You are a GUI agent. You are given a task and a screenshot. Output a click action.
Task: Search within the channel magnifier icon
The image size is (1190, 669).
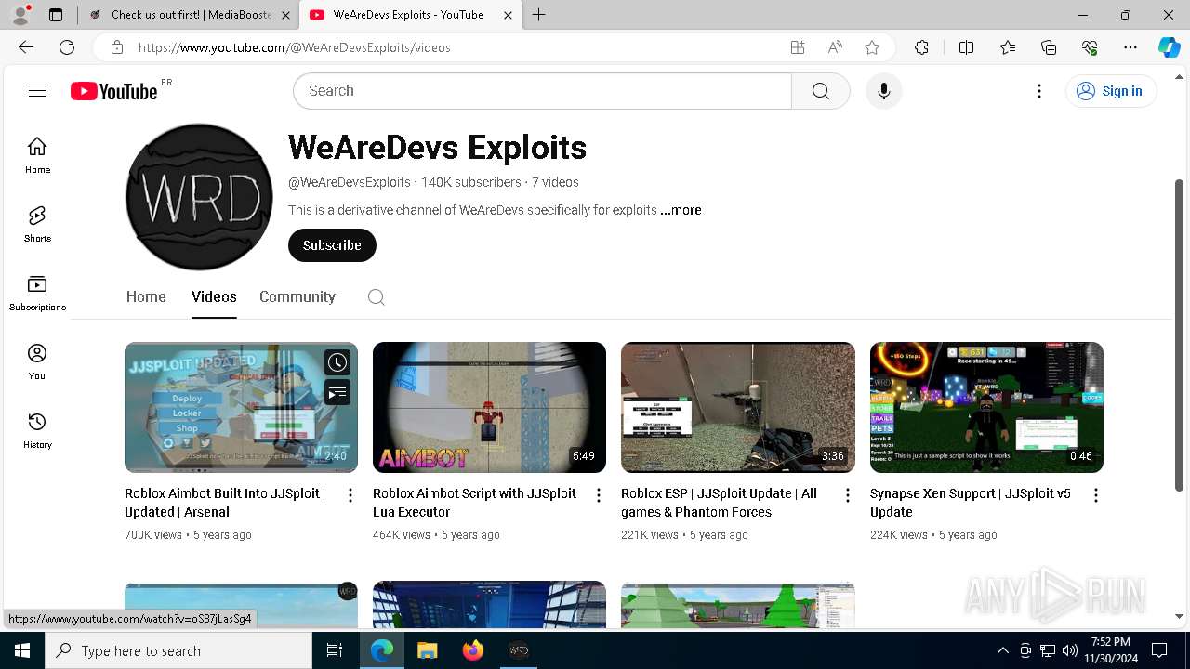point(376,297)
